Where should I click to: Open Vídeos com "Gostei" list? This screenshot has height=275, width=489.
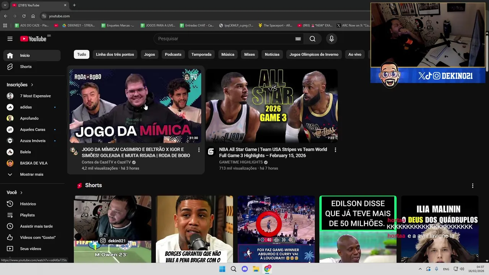point(32,238)
